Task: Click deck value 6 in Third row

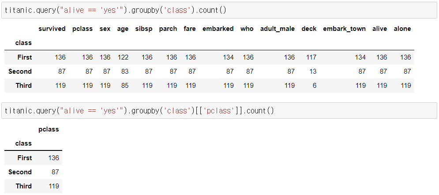Action: (315, 85)
